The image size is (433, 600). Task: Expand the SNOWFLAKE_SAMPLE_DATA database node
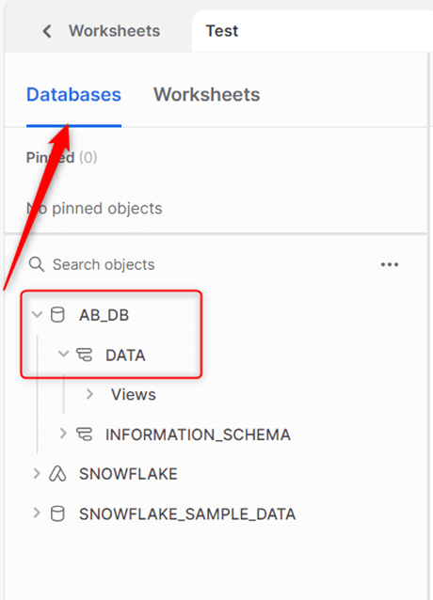(37, 513)
